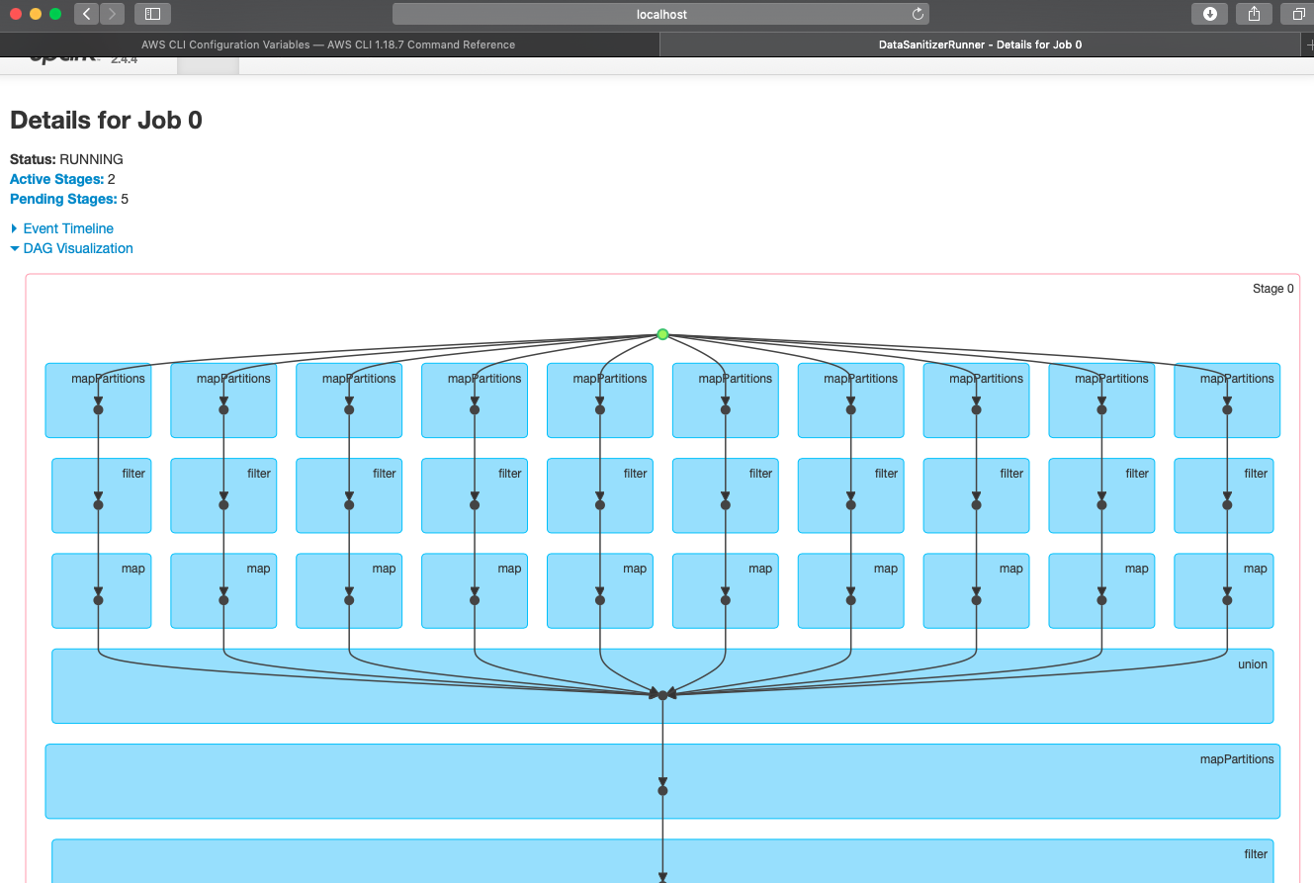Click the first filter box in the filter row
1314x883 pixels.
pyautogui.click(x=101, y=495)
